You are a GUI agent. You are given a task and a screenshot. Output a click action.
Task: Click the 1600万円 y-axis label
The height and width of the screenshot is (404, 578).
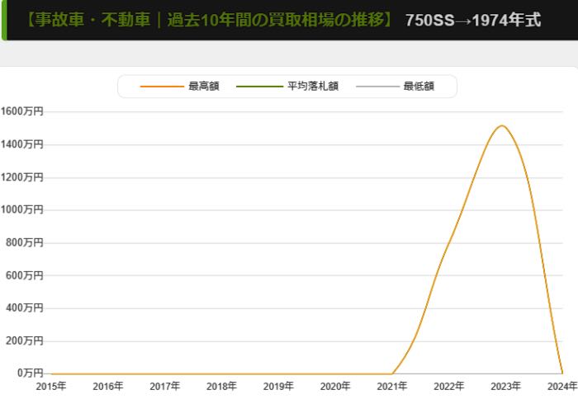[x=21, y=111]
